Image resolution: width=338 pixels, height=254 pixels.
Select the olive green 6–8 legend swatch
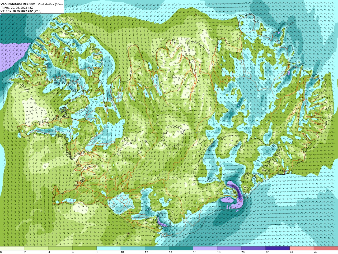84,248
